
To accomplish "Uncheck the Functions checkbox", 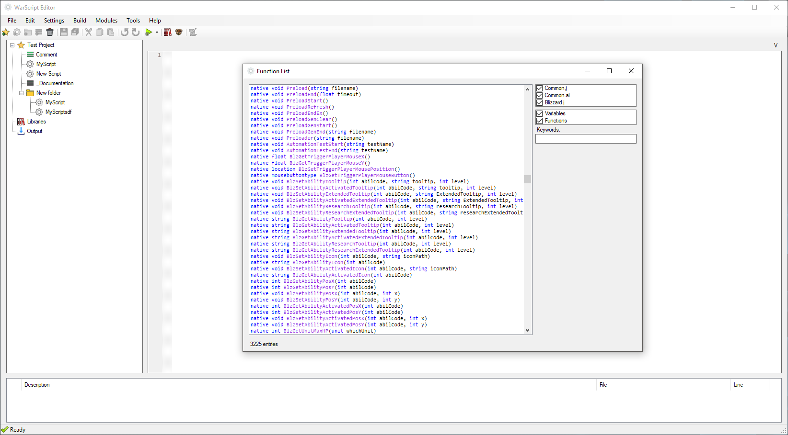I will point(540,121).
